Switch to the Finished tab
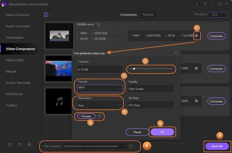 [x=148, y=15]
